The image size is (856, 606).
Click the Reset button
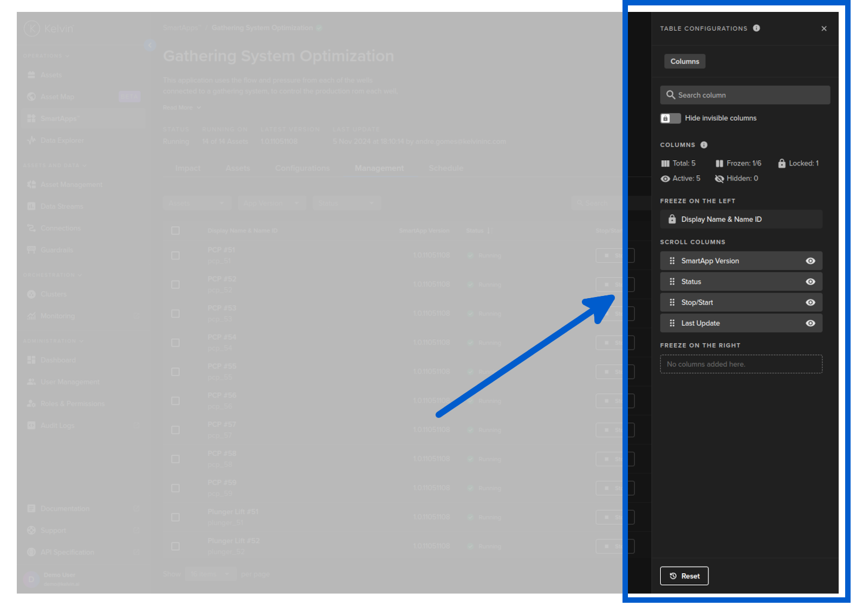[x=684, y=576]
